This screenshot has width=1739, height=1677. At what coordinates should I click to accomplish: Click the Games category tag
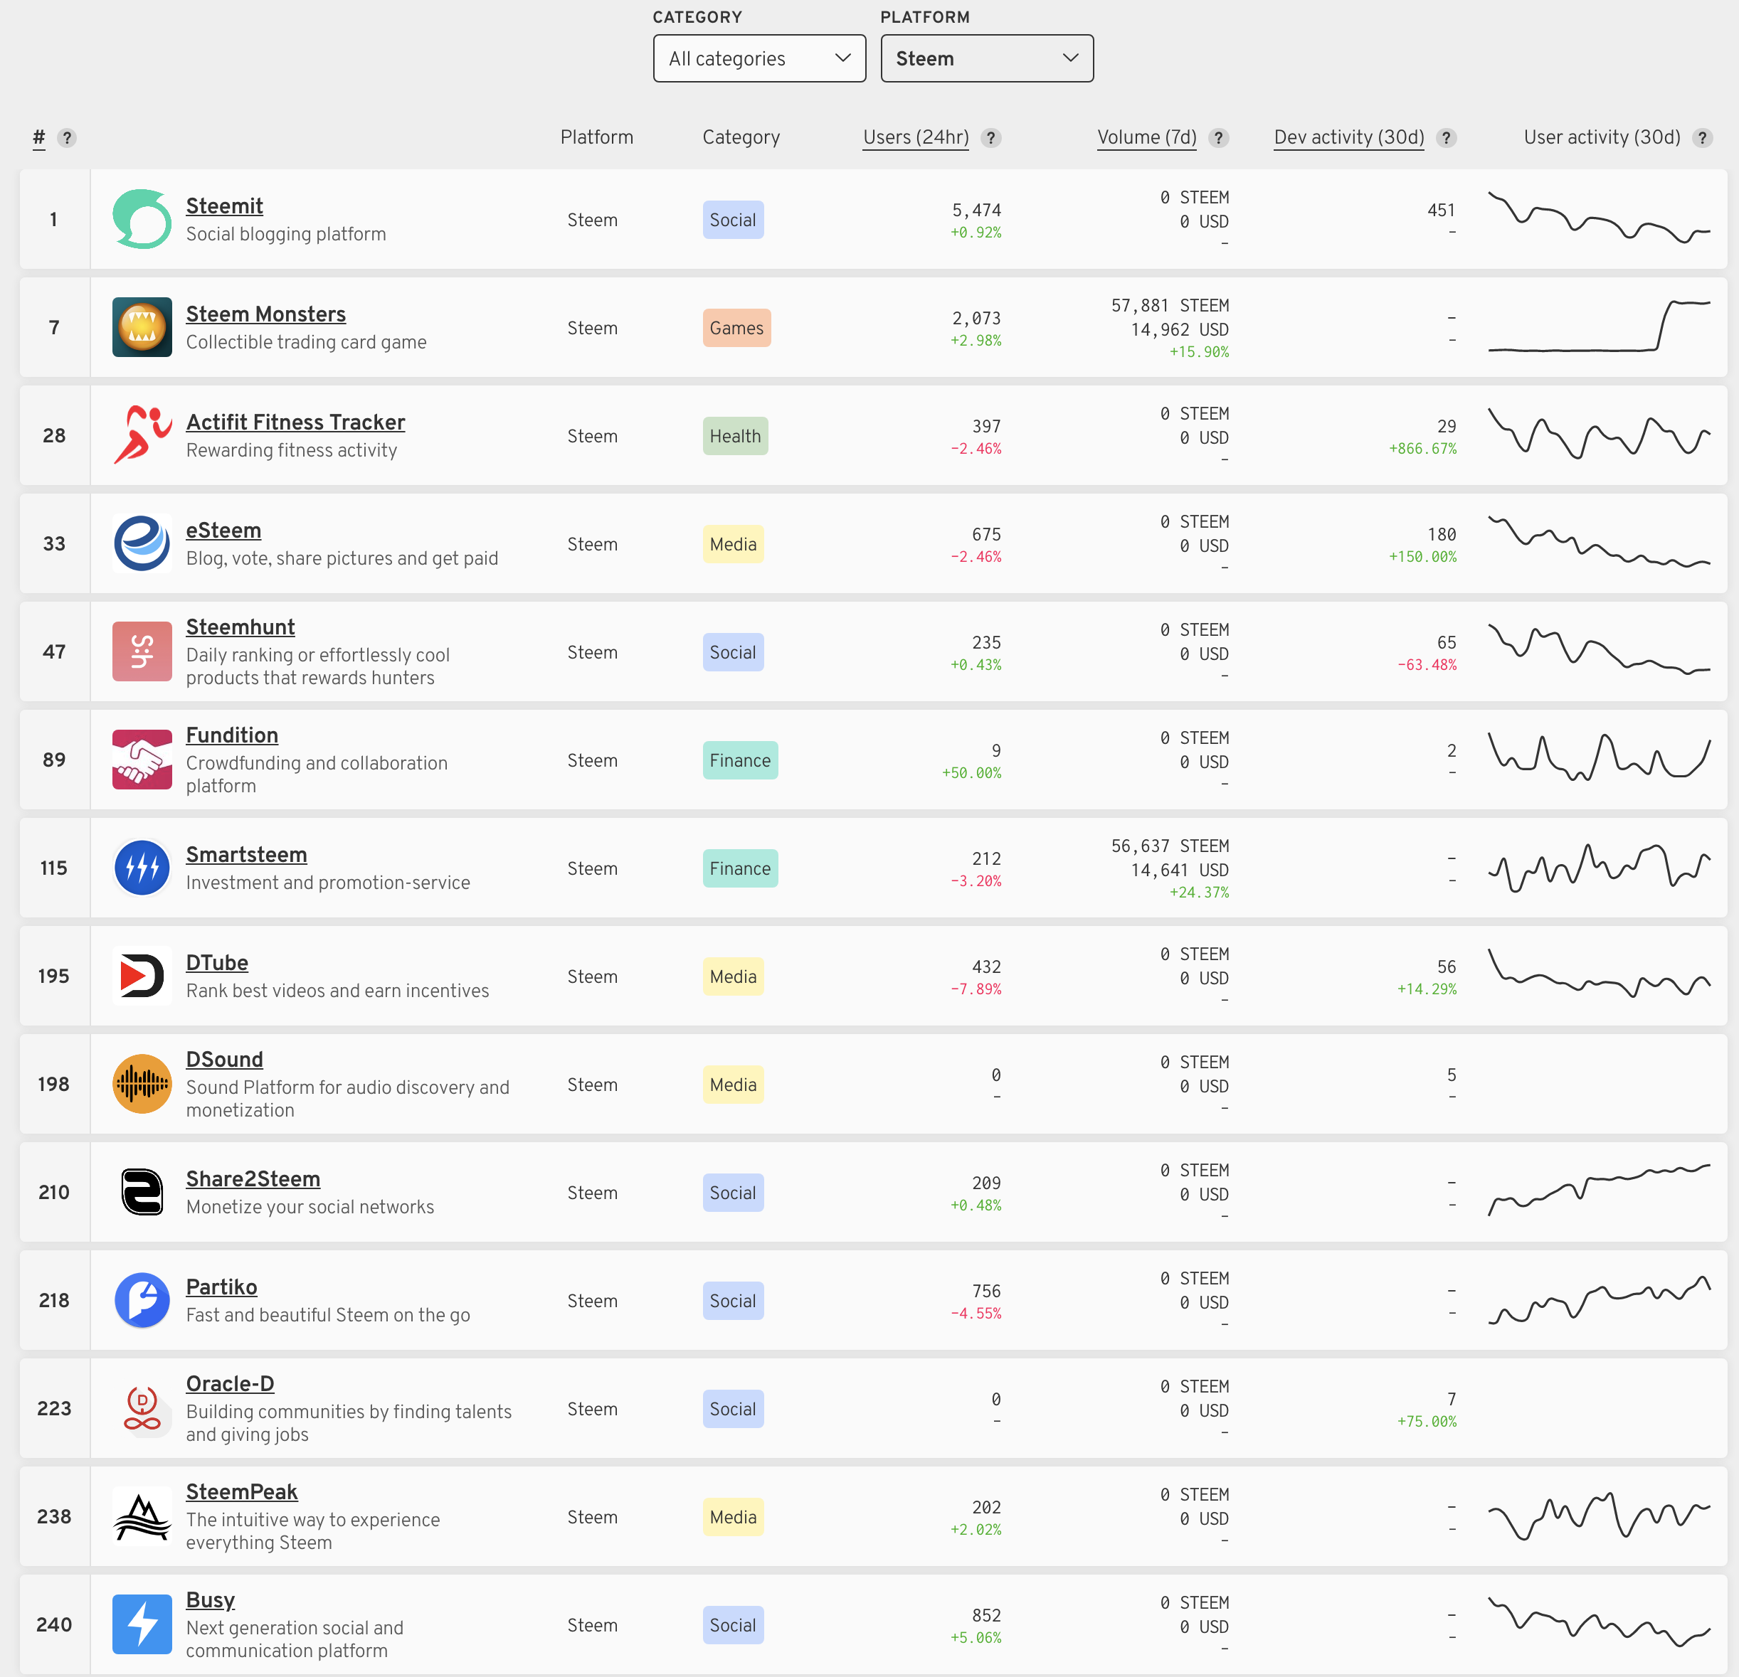(x=736, y=328)
